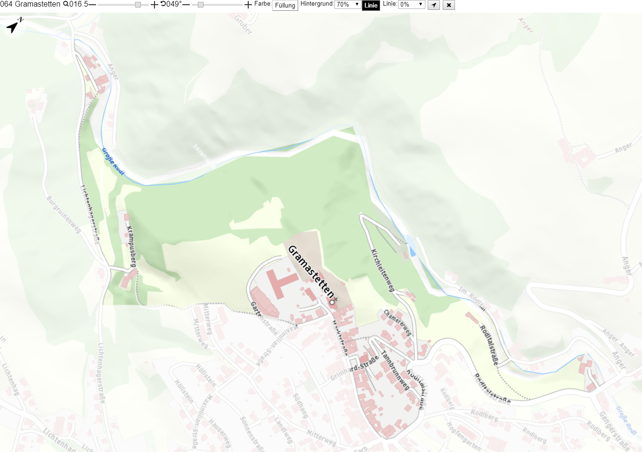Click the Große Rodl river label

114,161
